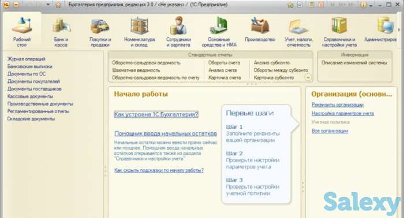Open the calculator icon in title bar
This screenshot has height=218, width=404.
pos(312,5)
